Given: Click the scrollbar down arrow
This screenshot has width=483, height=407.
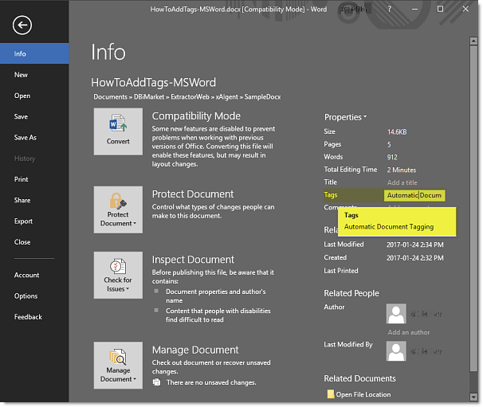Looking at the screenshot, I should point(473,397).
